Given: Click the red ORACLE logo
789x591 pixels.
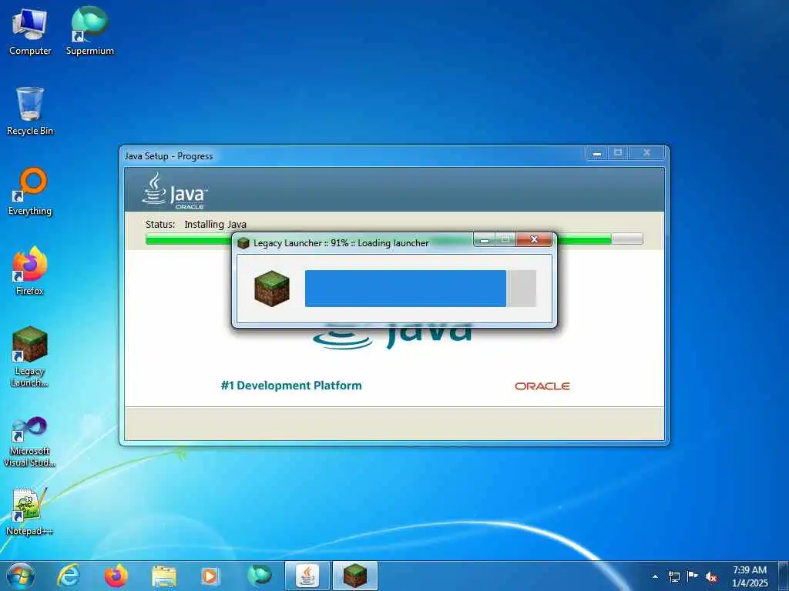Looking at the screenshot, I should [542, 386].
